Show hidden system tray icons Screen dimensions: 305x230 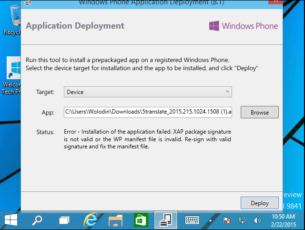click(x=210, y=220)
